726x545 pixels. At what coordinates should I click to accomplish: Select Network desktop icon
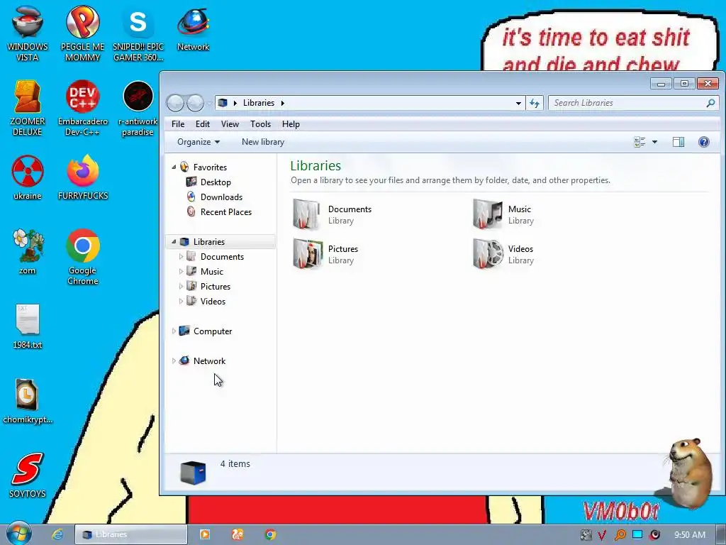click(193, 28)
